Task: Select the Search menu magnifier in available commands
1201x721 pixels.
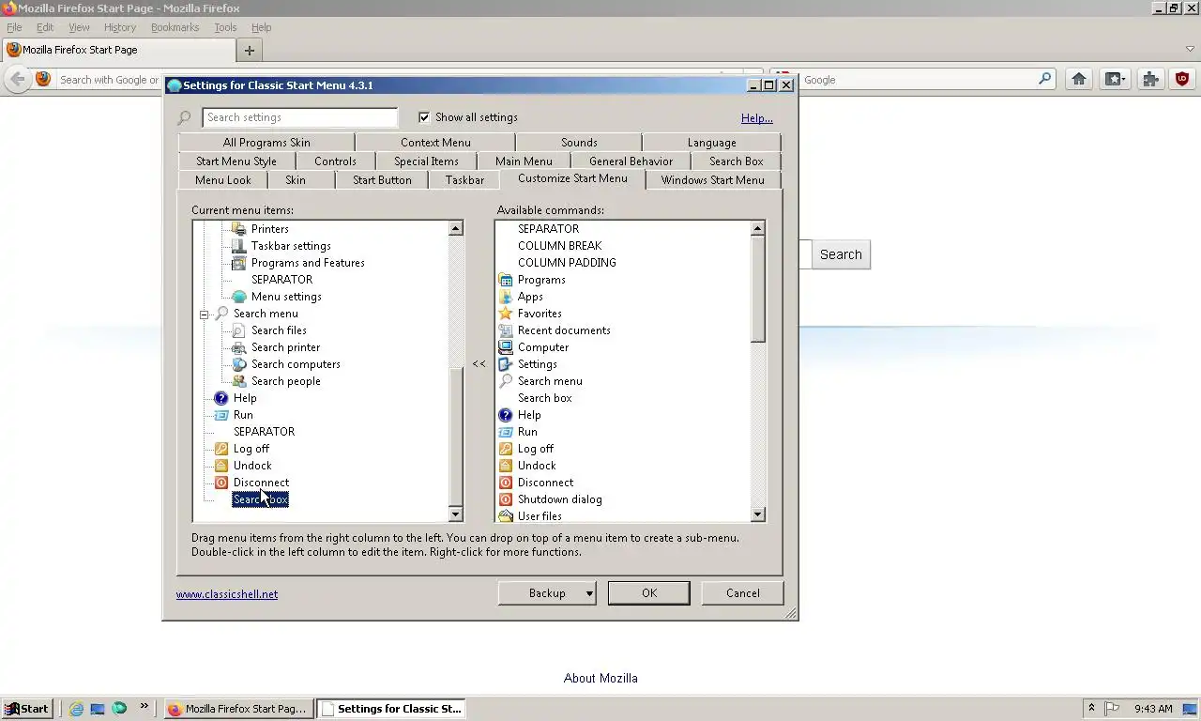Action: pos(506,381)
